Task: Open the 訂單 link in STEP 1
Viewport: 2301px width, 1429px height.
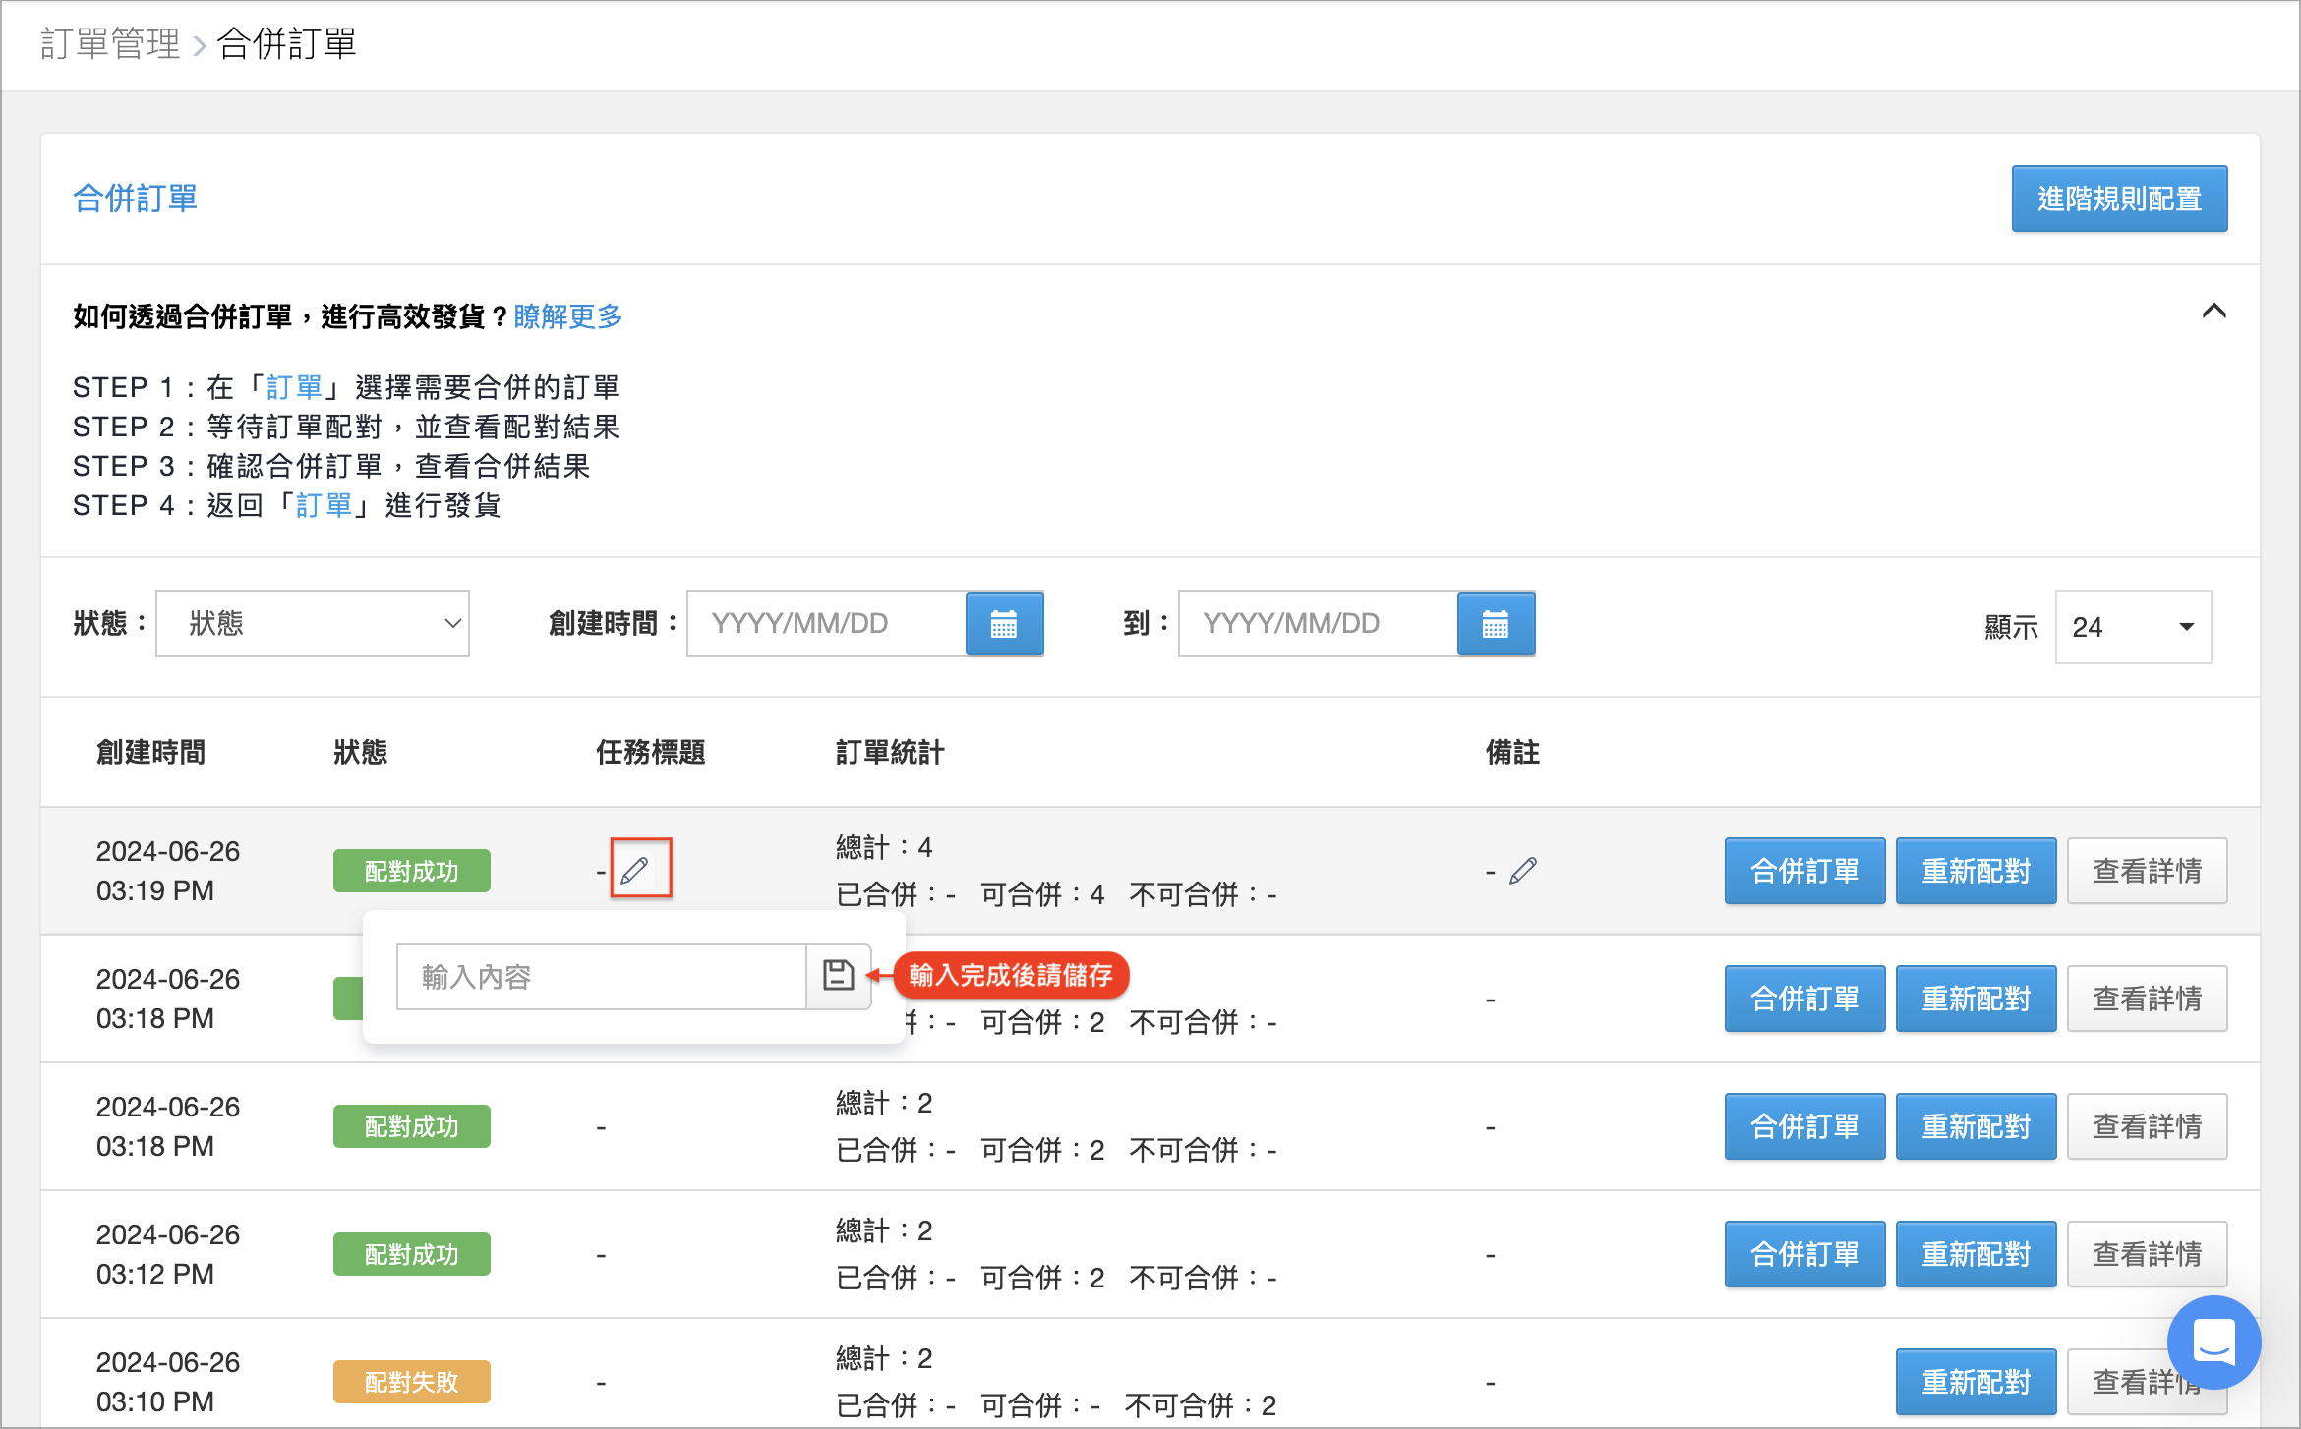Action: point(295,387)
